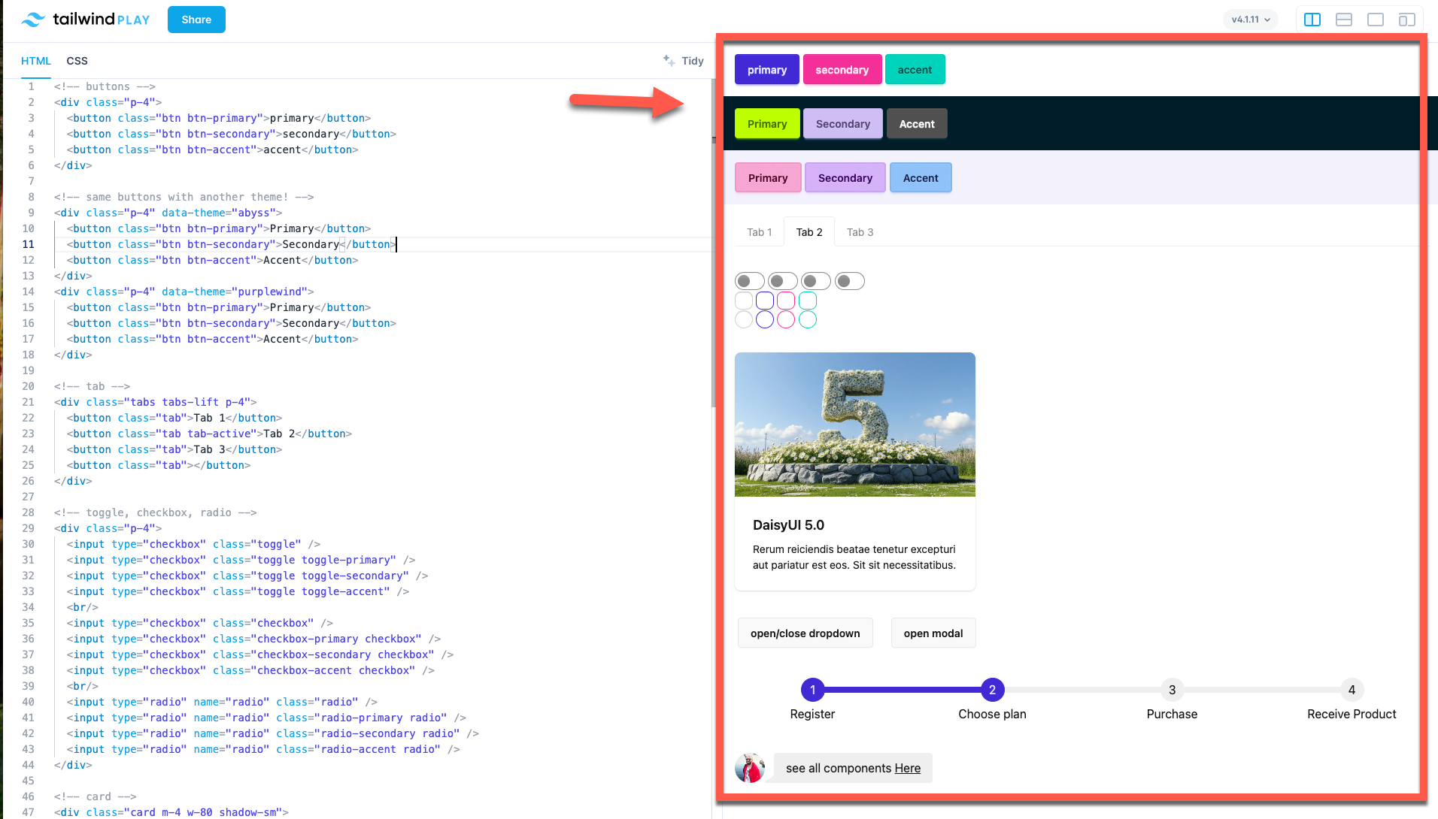Switch to the HTML editor tab
Image resolution: width=1438 pixels, height=819 pixels.
tap(36, 61)
